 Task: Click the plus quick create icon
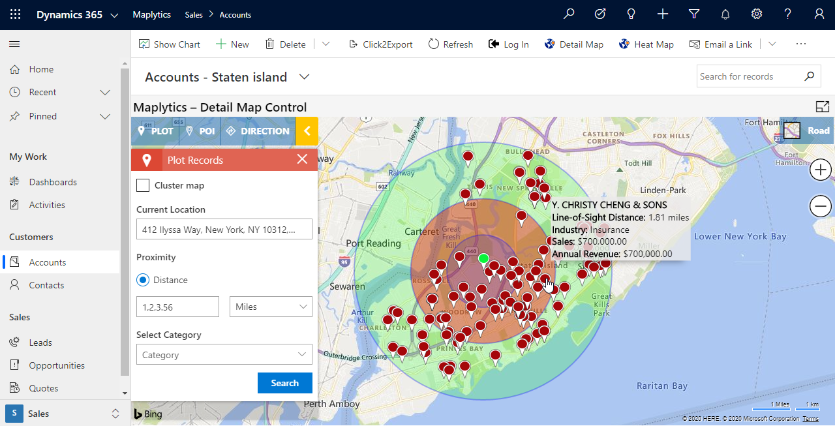click(663, 14)
